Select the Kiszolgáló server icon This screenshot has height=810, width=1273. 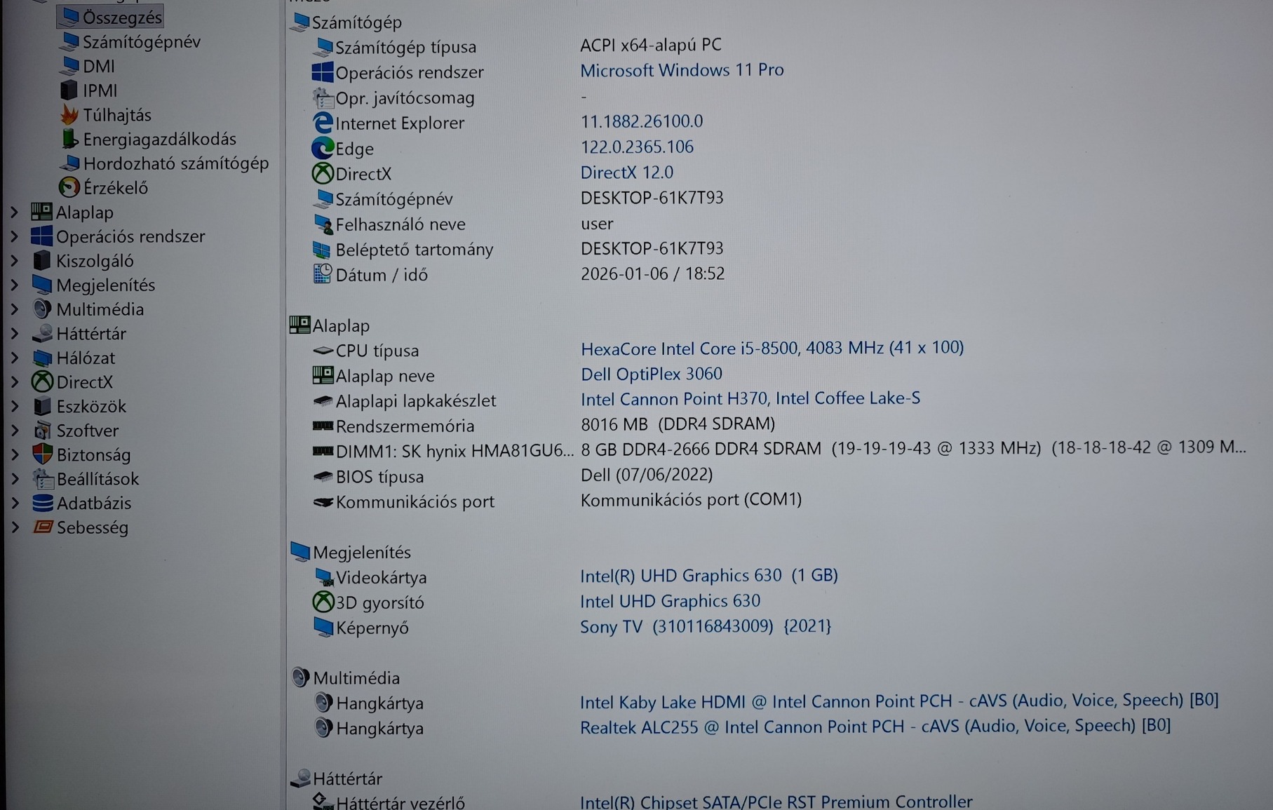tap(42, 260)
